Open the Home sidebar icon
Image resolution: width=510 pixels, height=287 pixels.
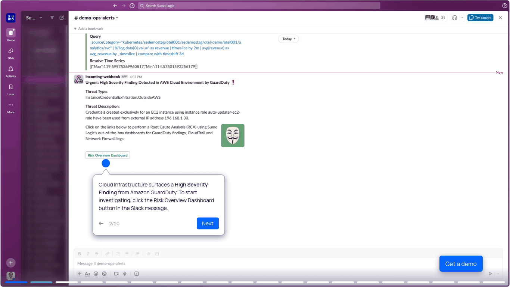(x=11, y=33)
